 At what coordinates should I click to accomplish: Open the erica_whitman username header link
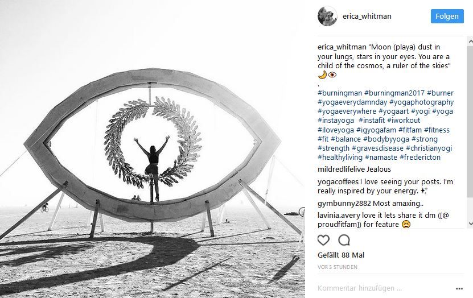coord(367,16)
